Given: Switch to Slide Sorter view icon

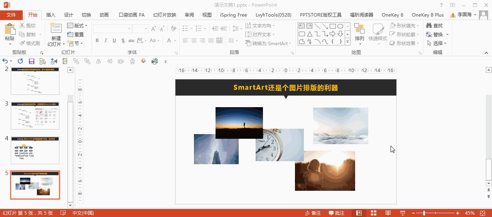Looking at the screenshot, I should point(374,213).
